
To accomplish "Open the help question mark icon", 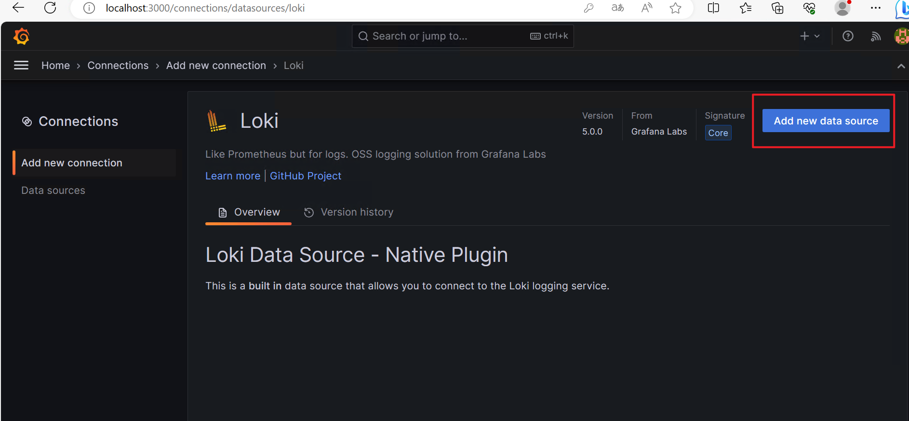I will (x=848, y=36).
